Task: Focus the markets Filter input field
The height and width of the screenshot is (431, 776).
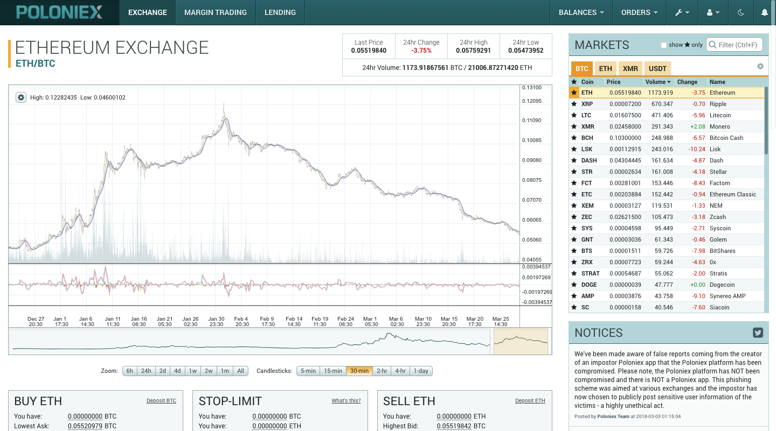Action: pyautogui.click(x=735, y=45)
